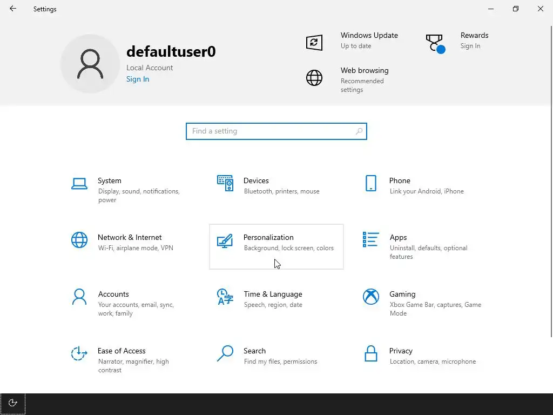
Task: Open the Network & Internet heading
Action: pyautogui.click(x=130, y=238)
